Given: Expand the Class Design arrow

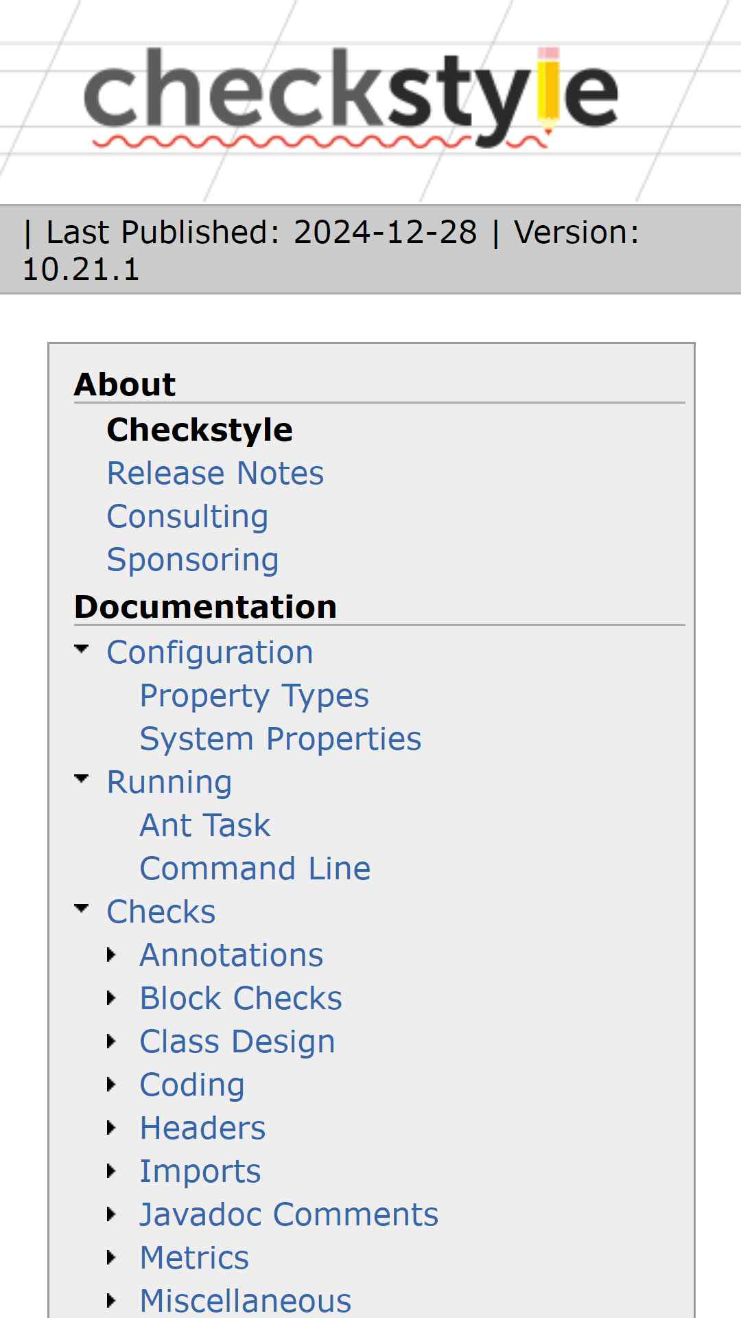Looking at the screenshot, I should pos(111,1041).
